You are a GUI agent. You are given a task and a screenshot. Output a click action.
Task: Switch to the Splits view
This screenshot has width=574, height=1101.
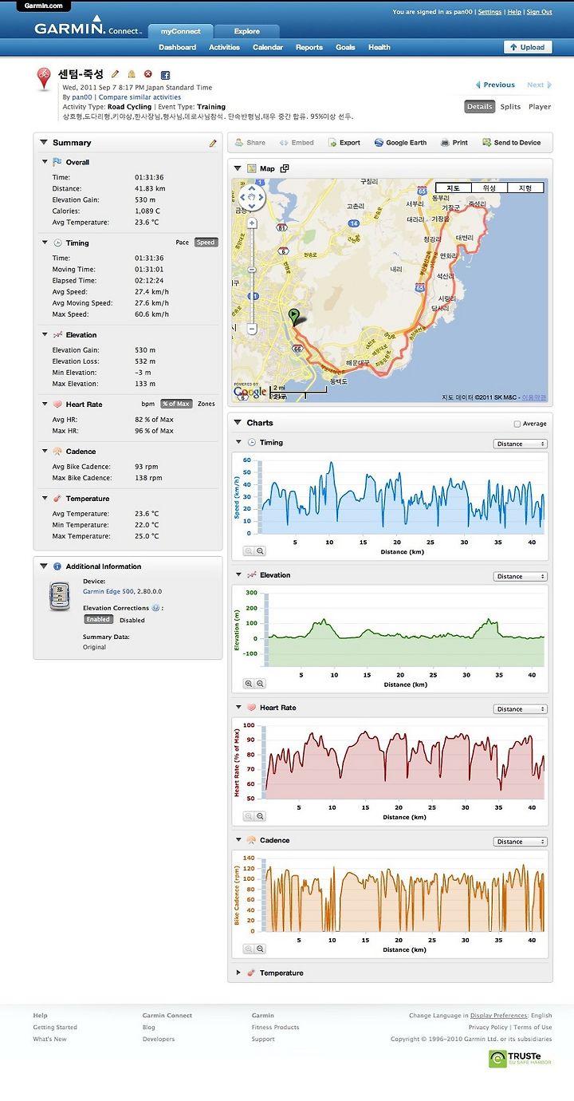tap(510, 106)
